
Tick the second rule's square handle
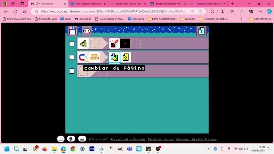tap(72, 57)
